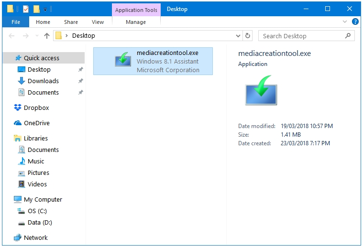Click the large preview icon in details pane

pyautogui.click(x=261, y=90)
